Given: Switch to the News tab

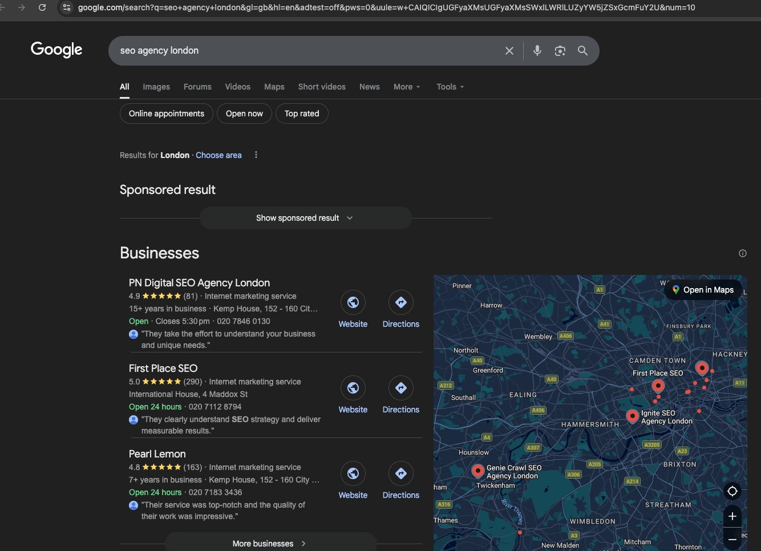Looking at the screenshot, I should [370, 87].
